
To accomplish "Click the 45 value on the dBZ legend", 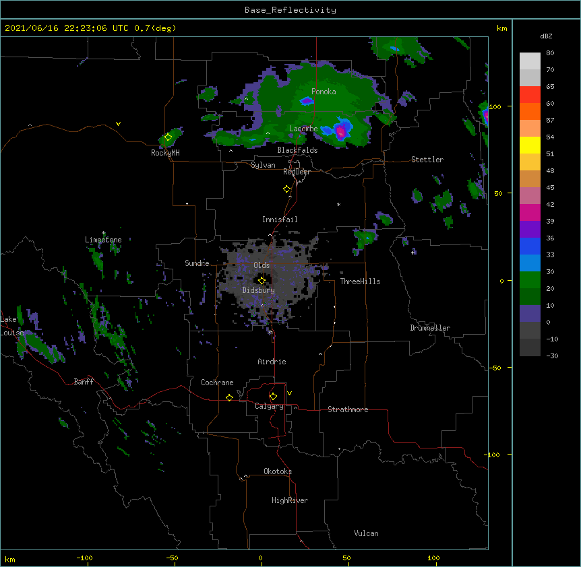I will click(550, 188).
